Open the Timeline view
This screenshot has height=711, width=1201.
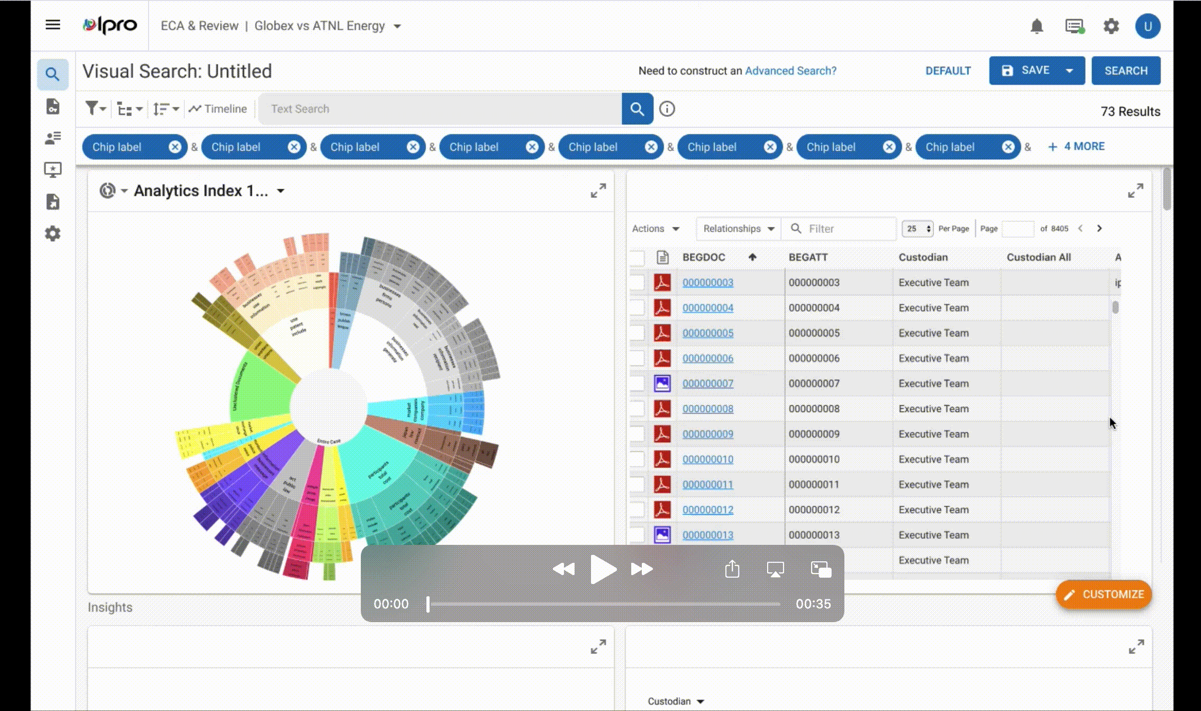(x=217, y=108)
